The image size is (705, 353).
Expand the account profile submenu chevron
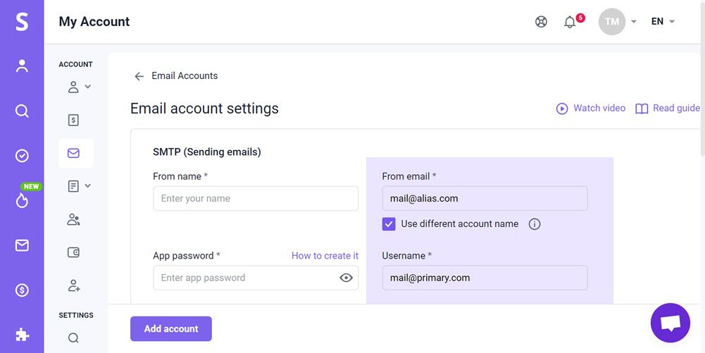(87, 87)
